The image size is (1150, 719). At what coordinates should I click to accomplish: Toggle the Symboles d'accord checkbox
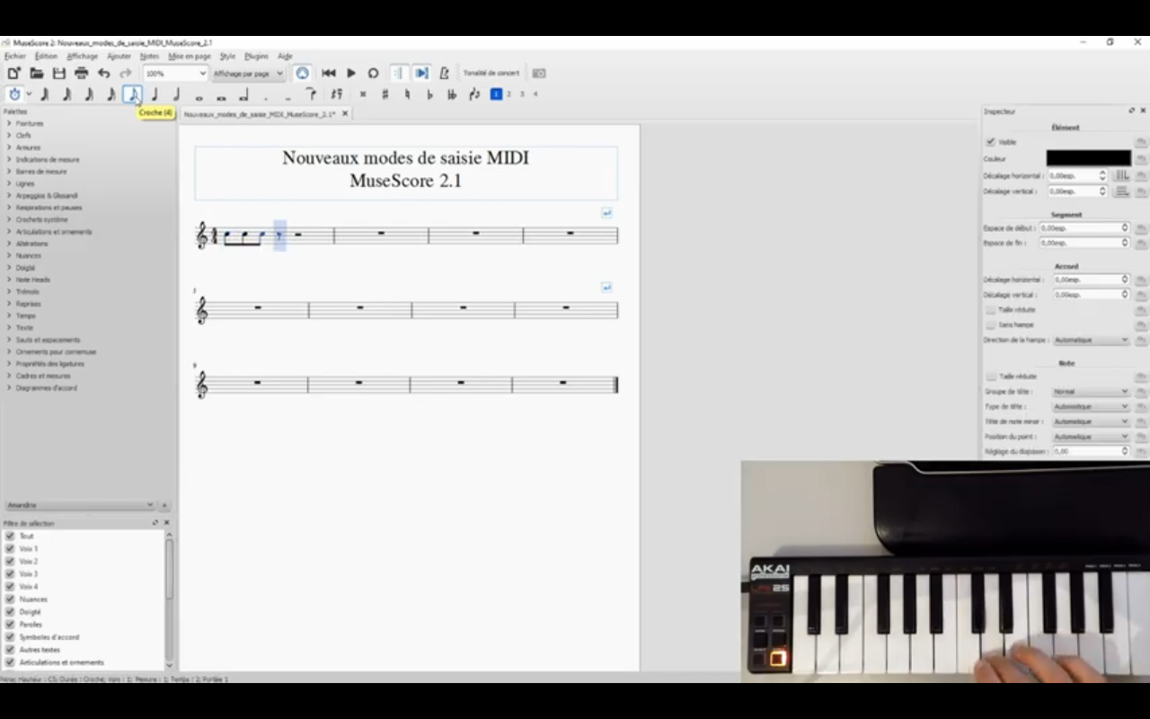[x=10, y=636]
